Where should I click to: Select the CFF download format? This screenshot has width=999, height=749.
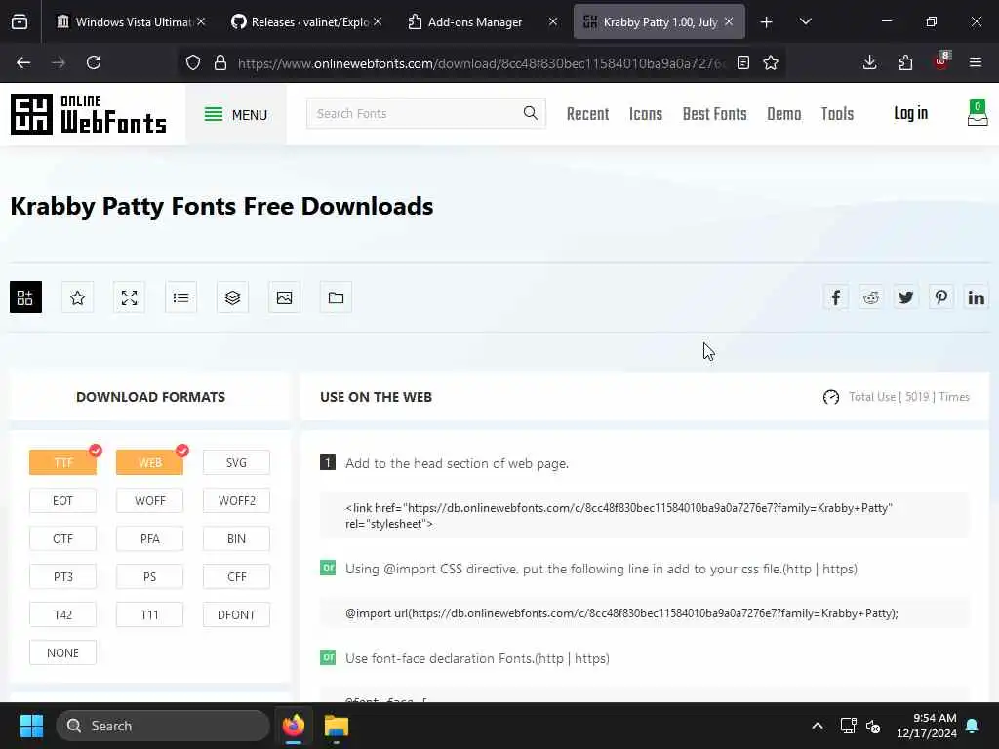236,576
